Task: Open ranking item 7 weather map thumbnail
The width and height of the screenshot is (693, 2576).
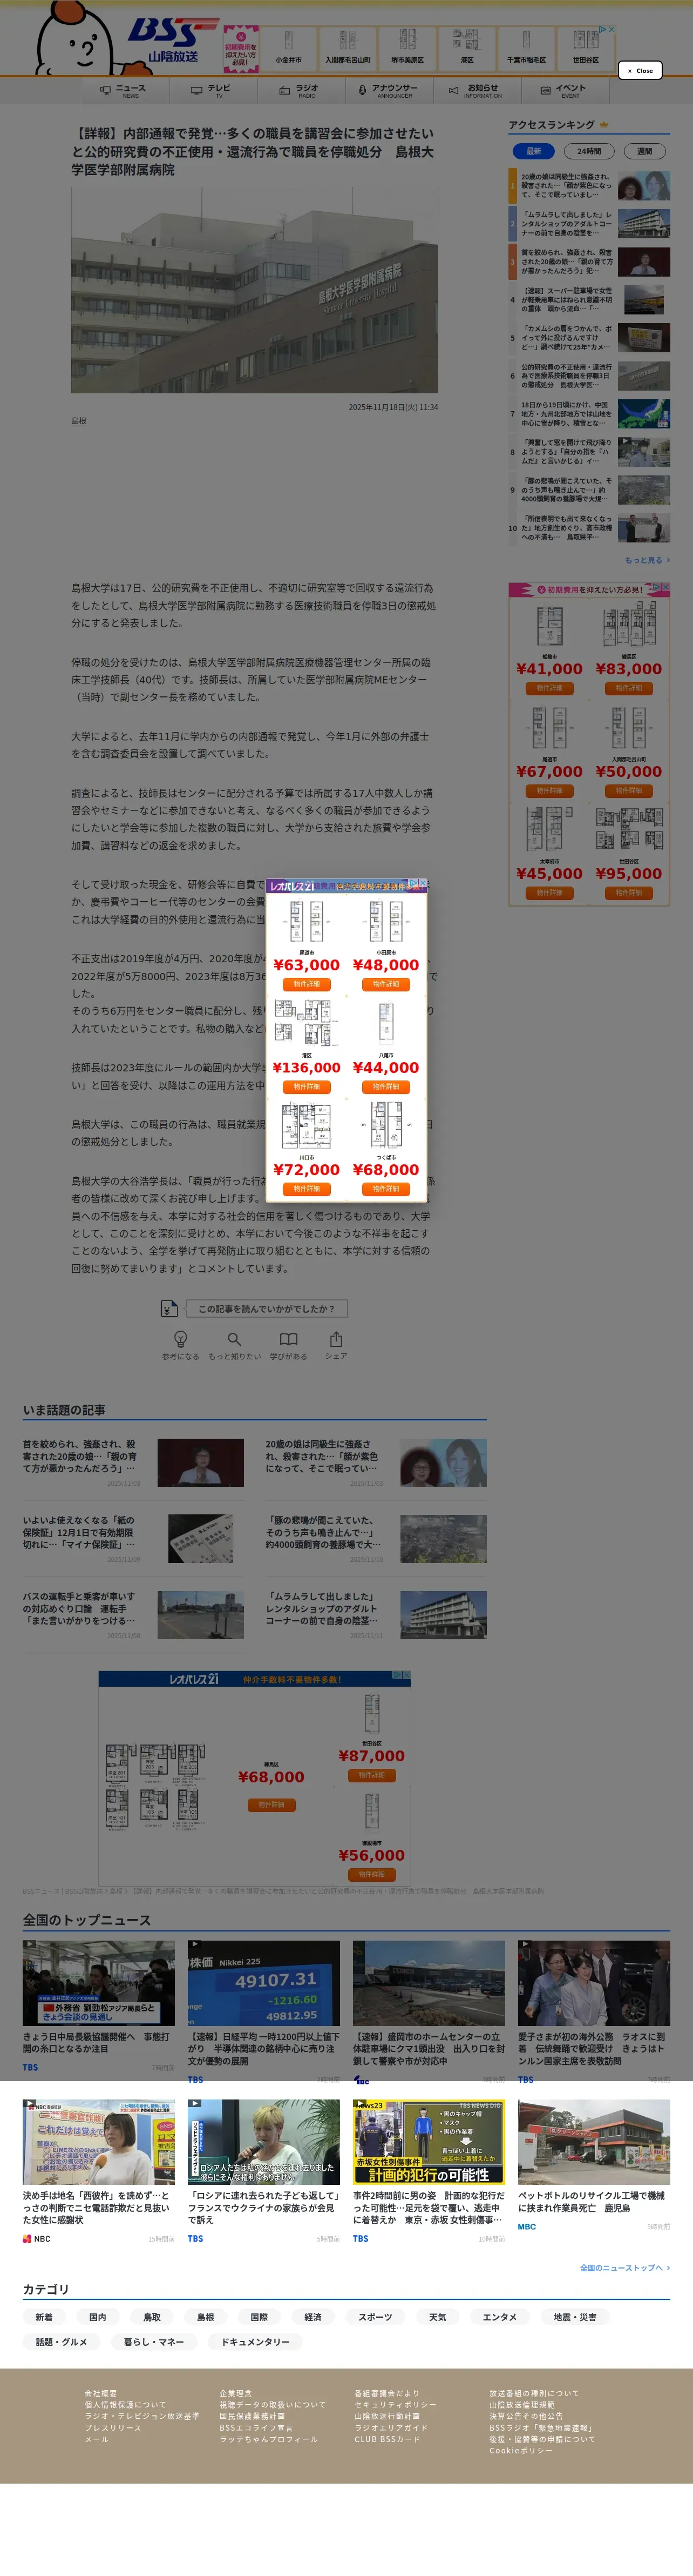Action: [643, 414]
